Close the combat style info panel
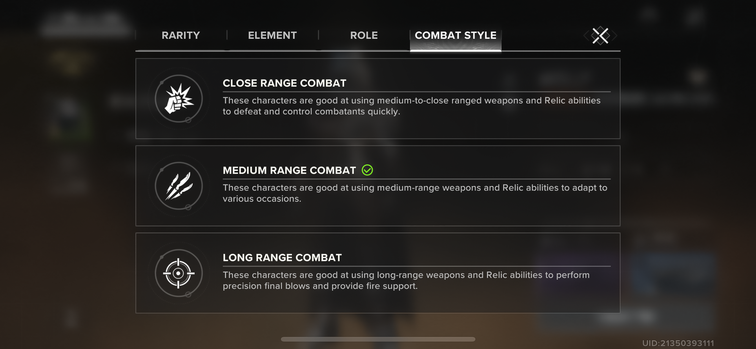The width and height of the screenshot is (756, 349). pyautogui.click(x=600, y=36)
